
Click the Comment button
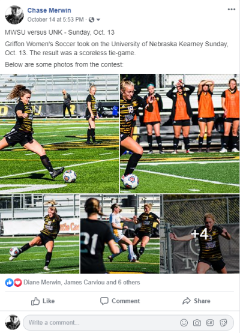pyautogui.click(x=120, y=301)
